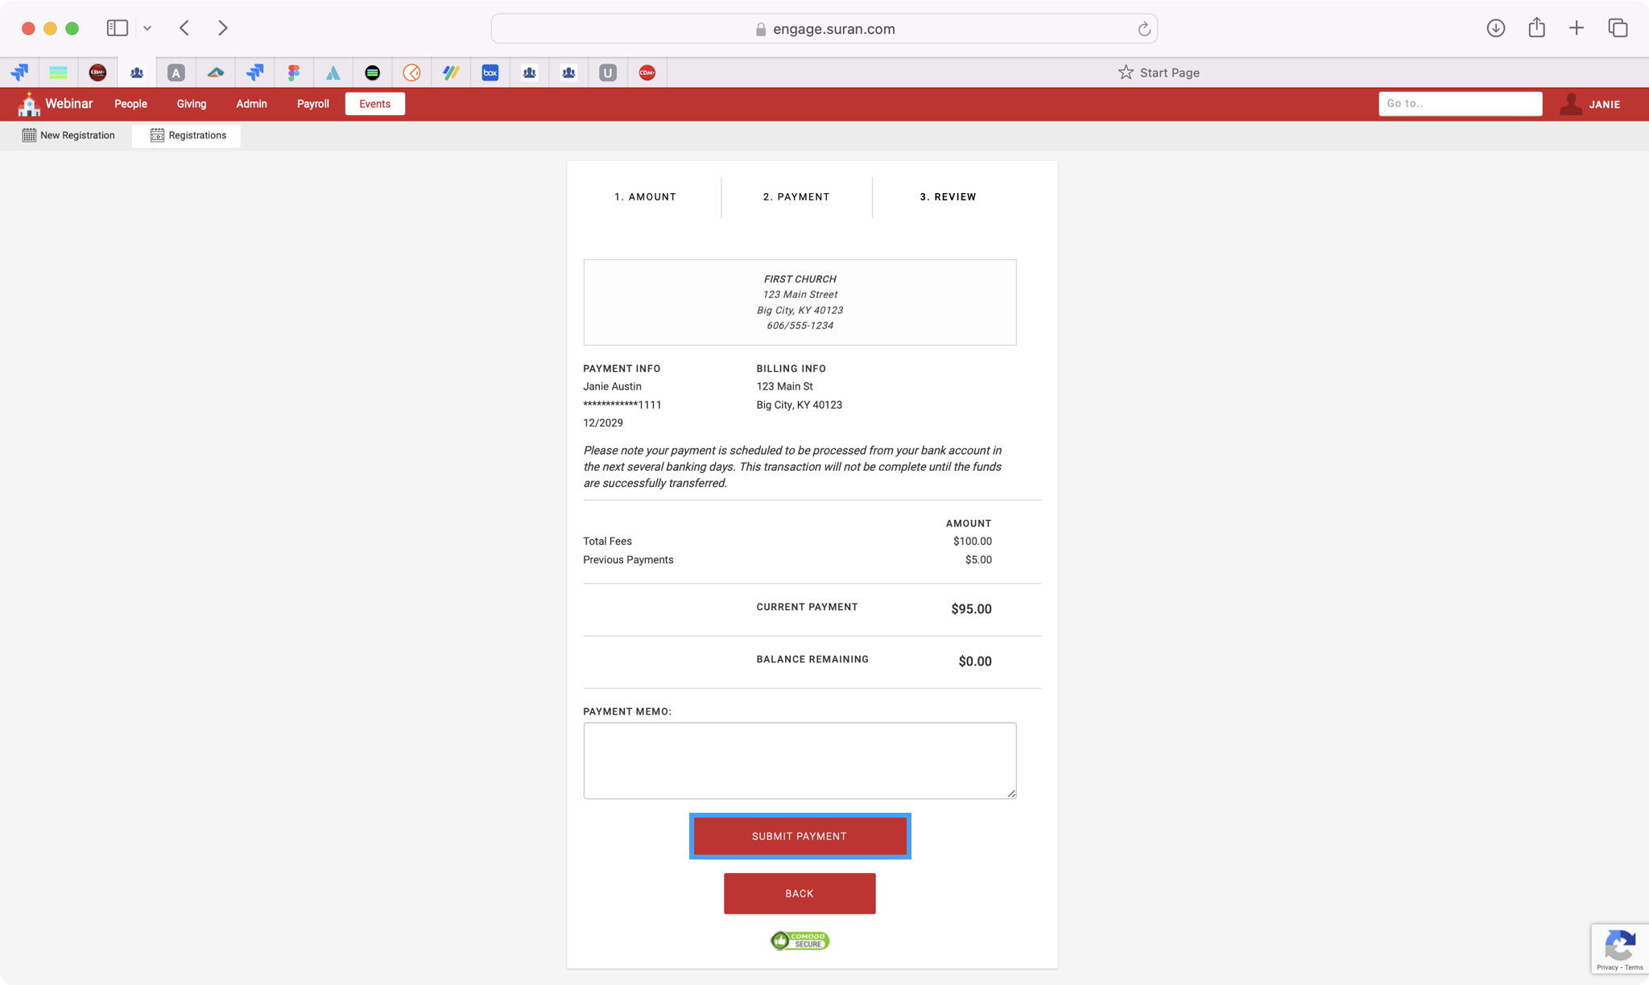Viewport: 1649px width, 985px height.
Task: Expand the sidebar options chevron
Action: coord(147,28)
